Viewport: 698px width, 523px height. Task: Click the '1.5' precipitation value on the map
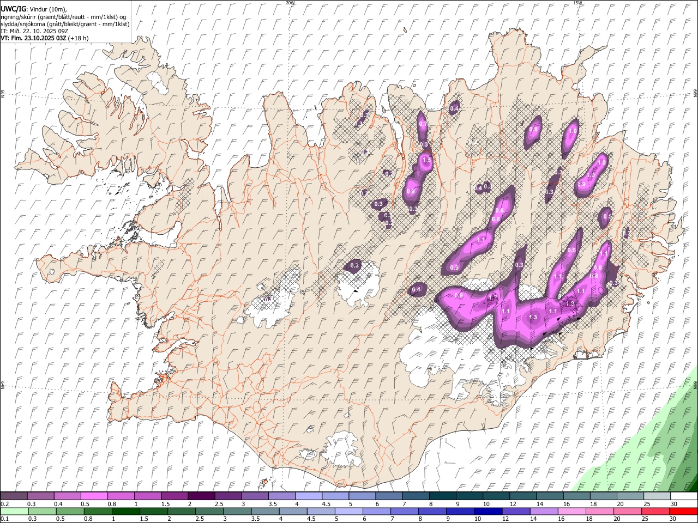tap(426, 160)
